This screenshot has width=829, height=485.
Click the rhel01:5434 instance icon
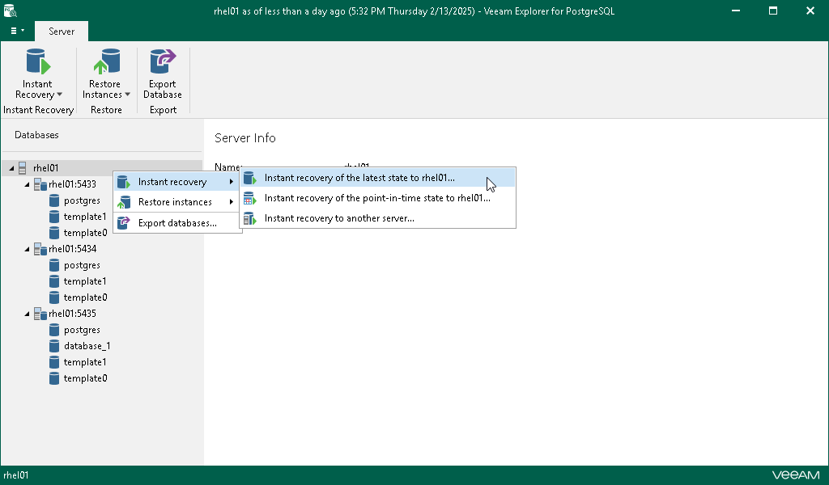[x=40, y=249]
